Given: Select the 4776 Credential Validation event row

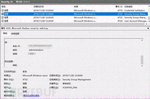Looking at the screenshot, I should pyautogui.click(x=74, y=10).
